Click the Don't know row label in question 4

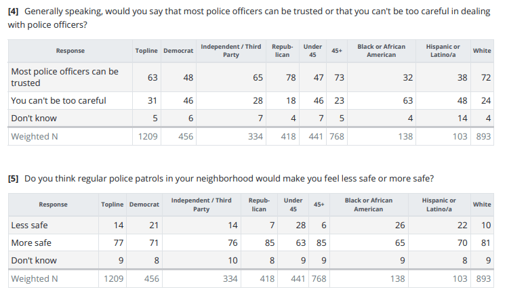pos(34,118)
